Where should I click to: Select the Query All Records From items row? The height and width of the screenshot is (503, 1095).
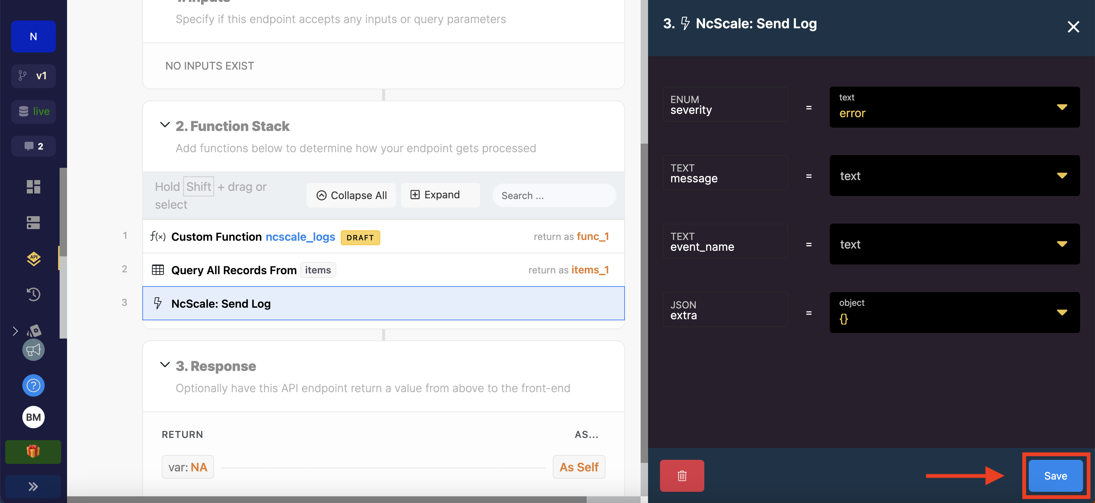tap(383, 270)
